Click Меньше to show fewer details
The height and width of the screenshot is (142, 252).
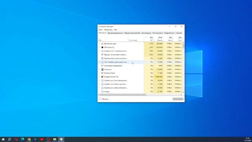(x=105, y=99)
